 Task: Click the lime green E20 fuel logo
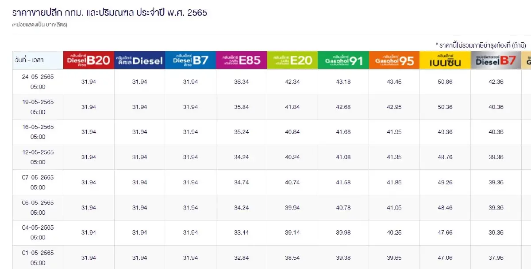coord(292,60)
